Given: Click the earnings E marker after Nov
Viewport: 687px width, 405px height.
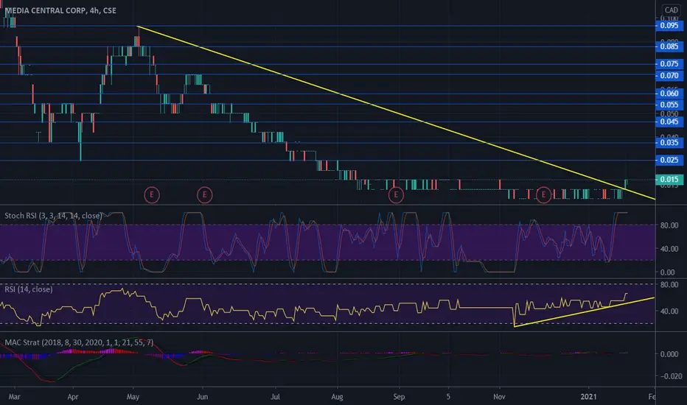Looking at the screenshot, I should tap(544, 195).
